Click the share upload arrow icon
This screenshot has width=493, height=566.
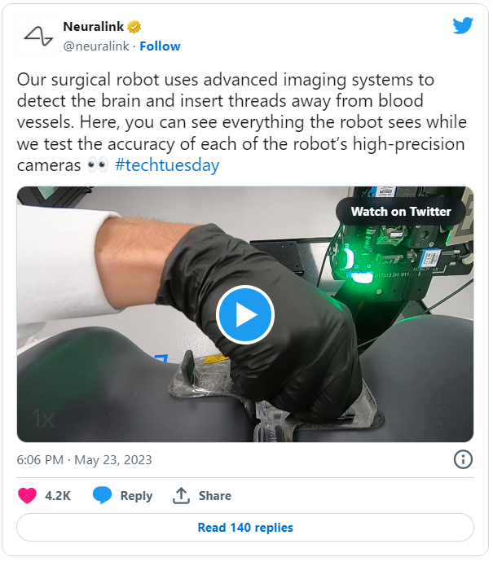[x=181, y=495]
